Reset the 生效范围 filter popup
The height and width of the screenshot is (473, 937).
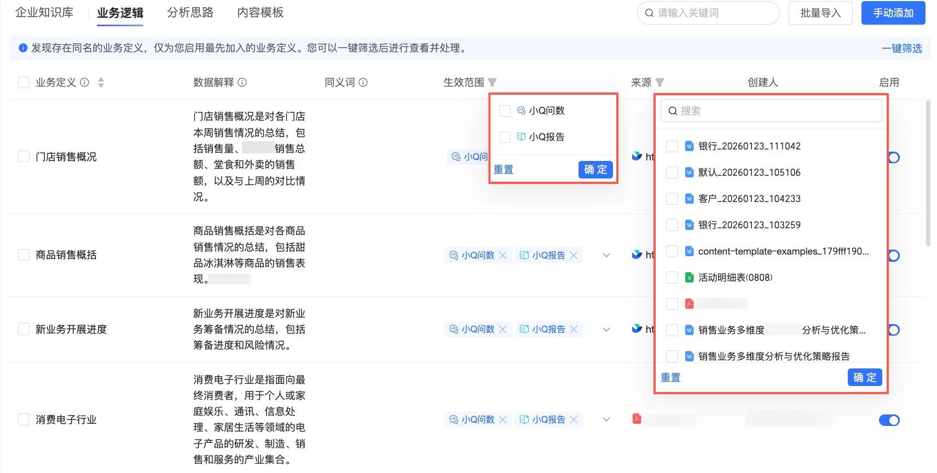point(504,170)
